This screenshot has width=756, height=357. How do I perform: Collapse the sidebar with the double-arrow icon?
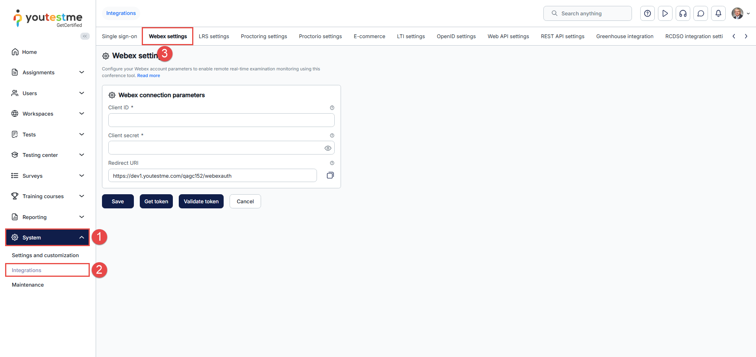click(x=85, y=36)
